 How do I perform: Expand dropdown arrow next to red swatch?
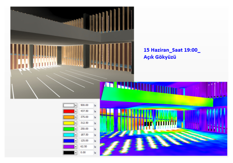coord(76,111)
